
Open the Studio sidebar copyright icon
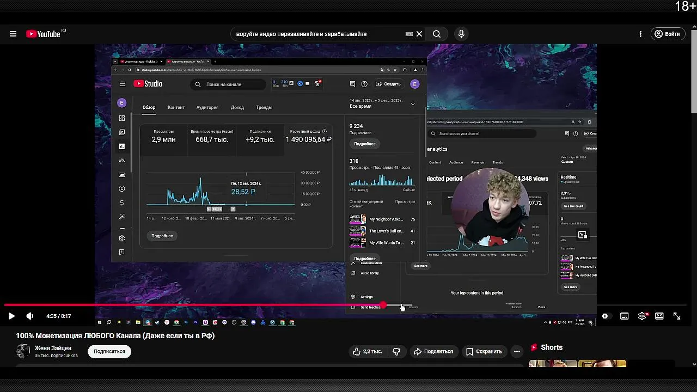[122, 189]
